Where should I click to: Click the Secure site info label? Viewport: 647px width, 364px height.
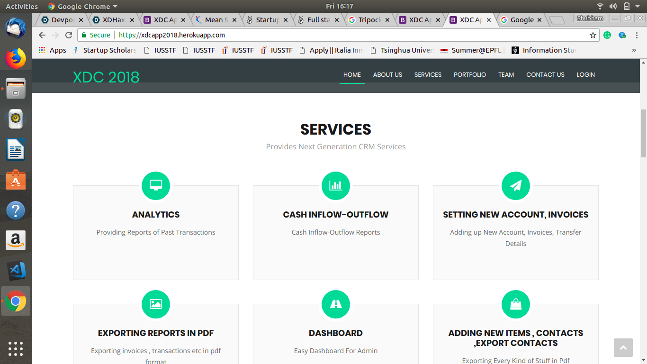click(96, 35)
